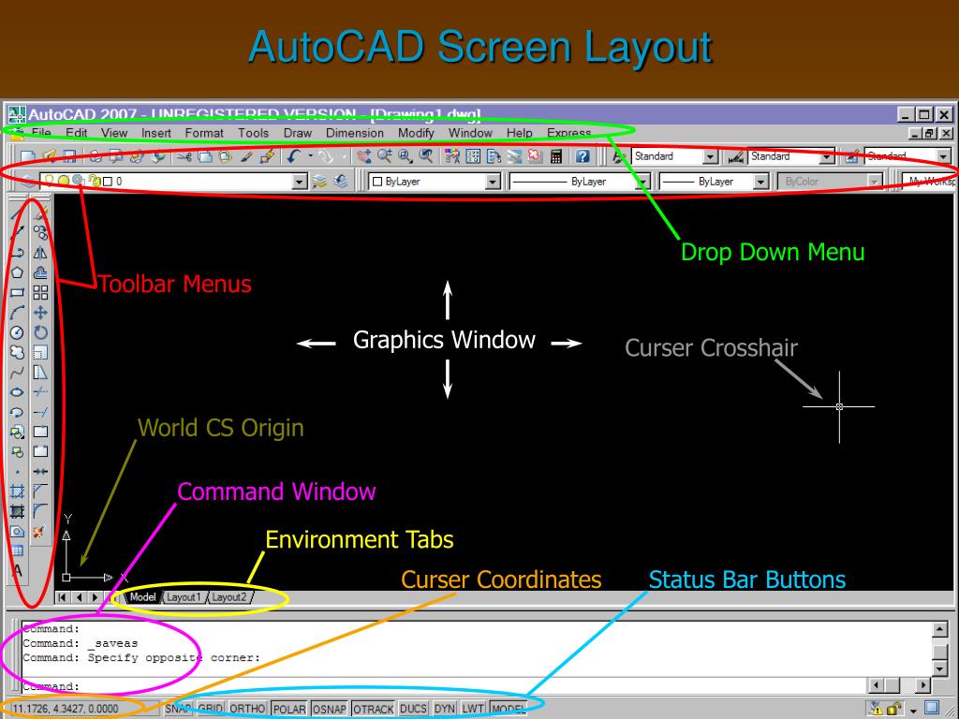The height and width of the screenshot is (719, 959).
Task: Click the Match Properties brush icon
Action: (246, 156)
